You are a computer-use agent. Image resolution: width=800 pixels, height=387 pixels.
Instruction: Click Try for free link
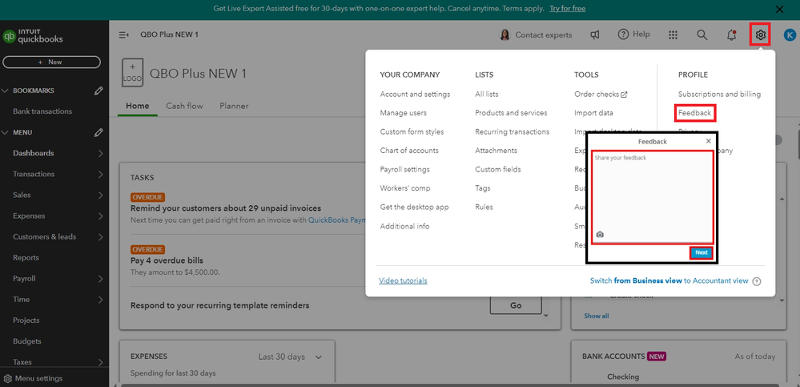click(x=567, y=9)
